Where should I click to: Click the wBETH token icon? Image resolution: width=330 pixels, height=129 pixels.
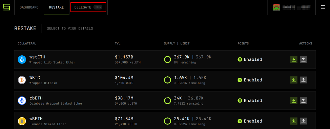point(22,121)
